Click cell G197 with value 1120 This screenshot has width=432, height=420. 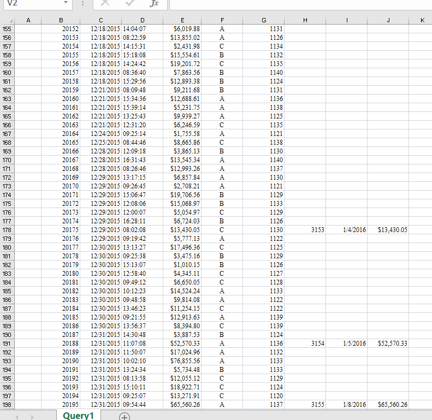pyautogui.click(x=264, y=396)
